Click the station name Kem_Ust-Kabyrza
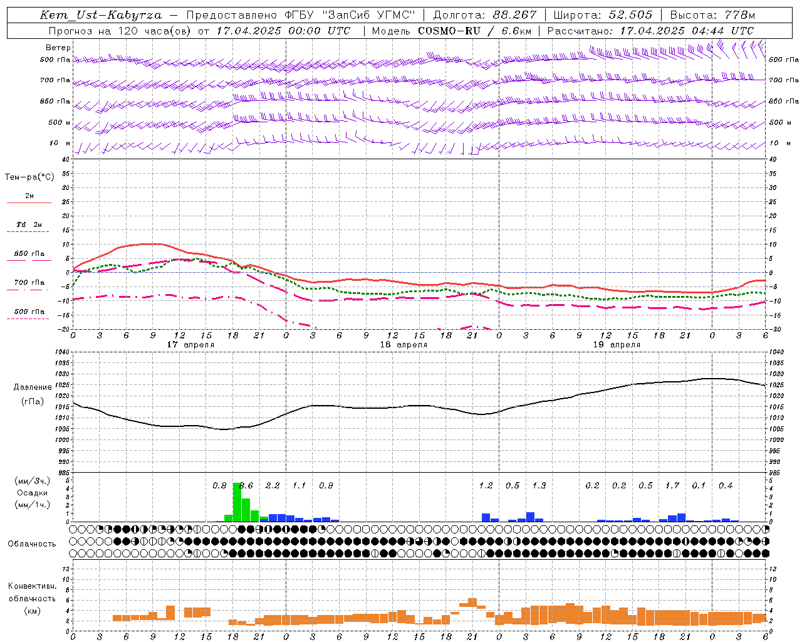 pyautogui.click(x=101, y=15)
